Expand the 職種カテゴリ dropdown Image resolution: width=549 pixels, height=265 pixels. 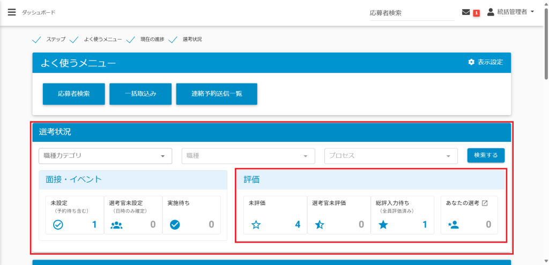point(105,156)
